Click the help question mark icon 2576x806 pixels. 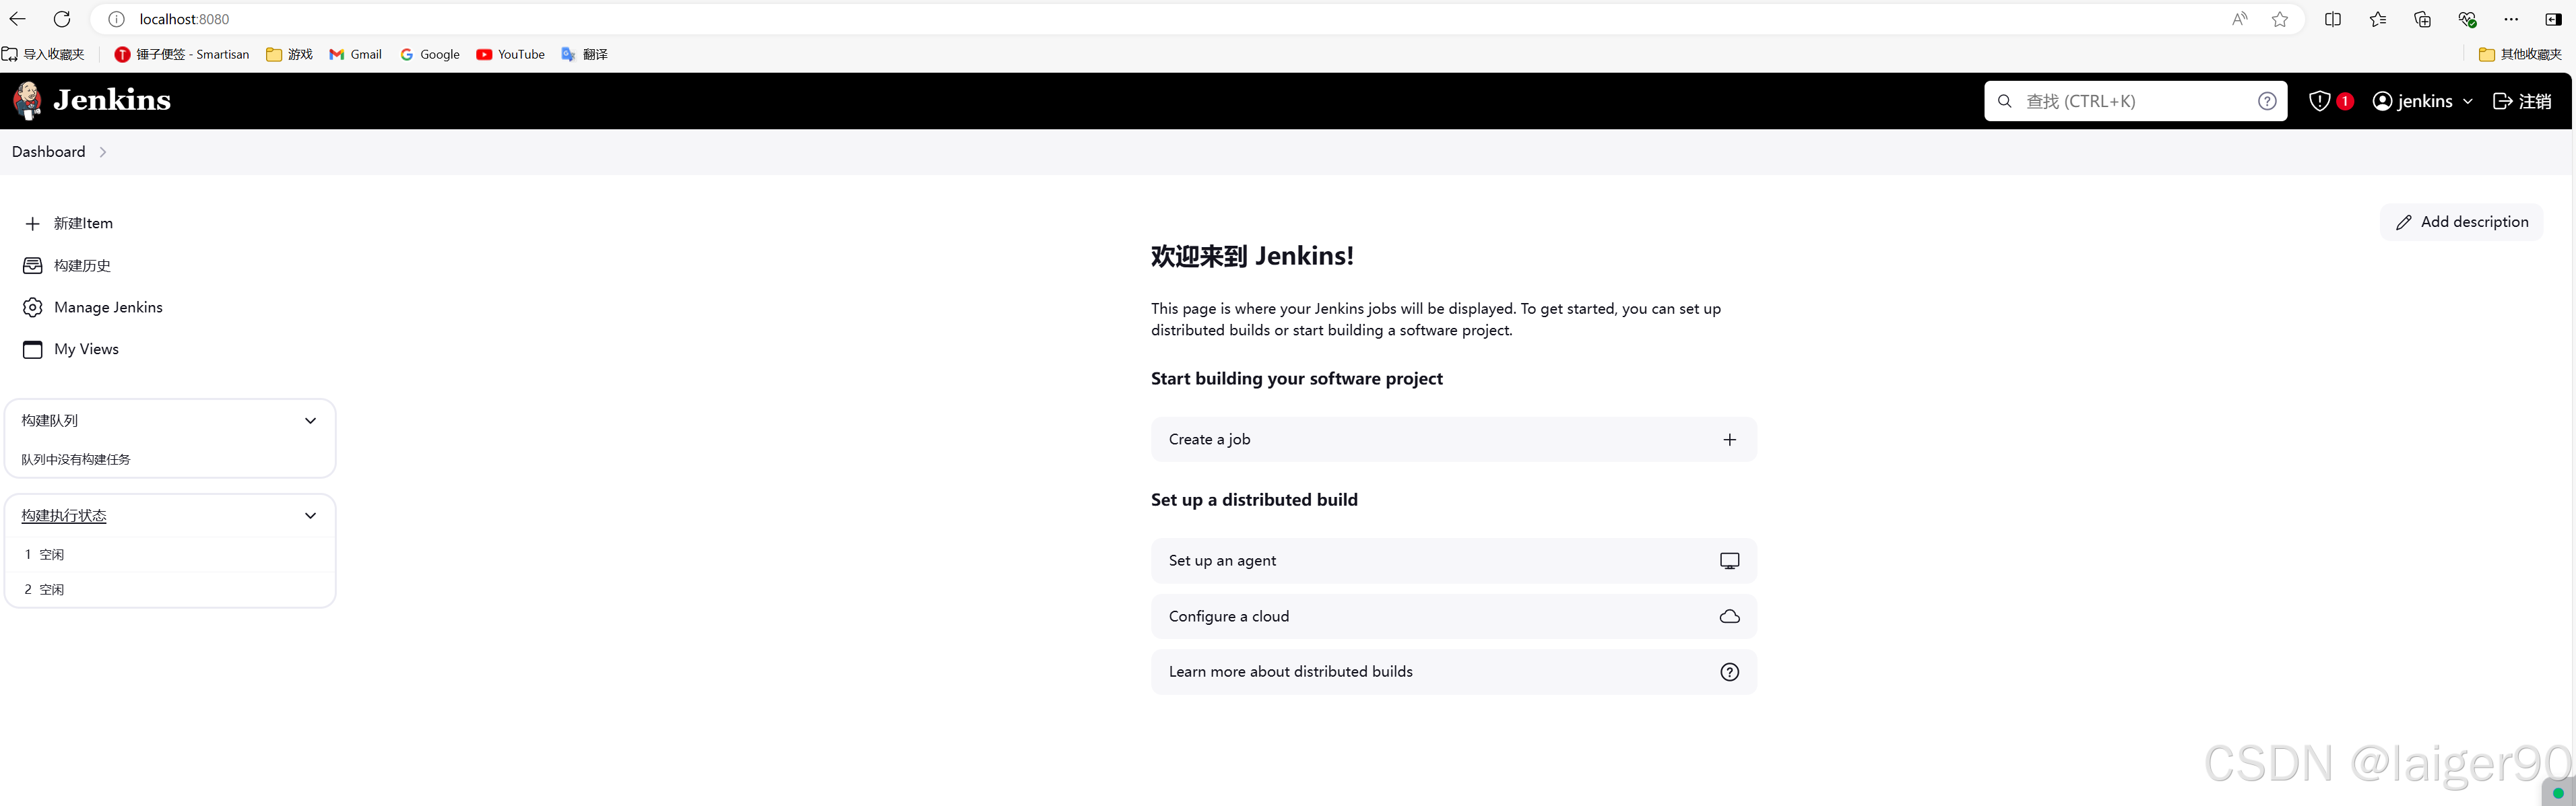pos(2270,100)
